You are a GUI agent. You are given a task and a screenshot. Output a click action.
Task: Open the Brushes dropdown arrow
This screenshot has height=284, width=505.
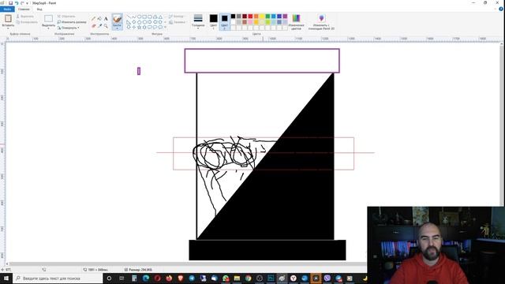[x=118, y=28]
